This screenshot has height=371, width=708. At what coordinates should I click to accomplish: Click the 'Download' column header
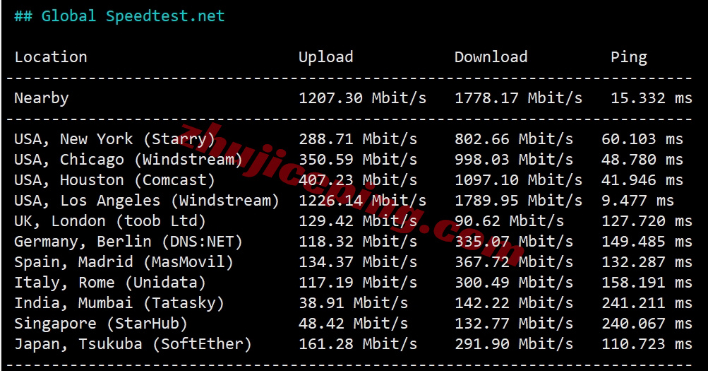coord(491,57)
